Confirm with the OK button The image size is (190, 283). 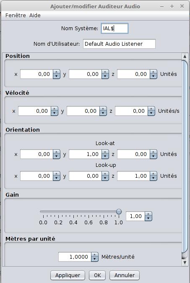point(97,275)
